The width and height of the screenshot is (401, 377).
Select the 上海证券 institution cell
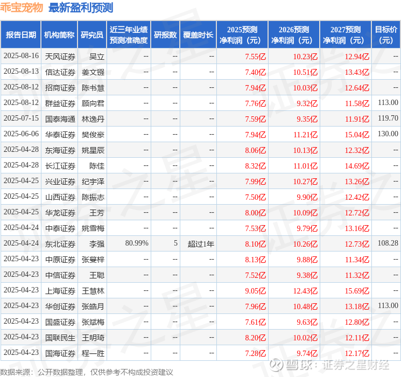[x=60, y=291]
